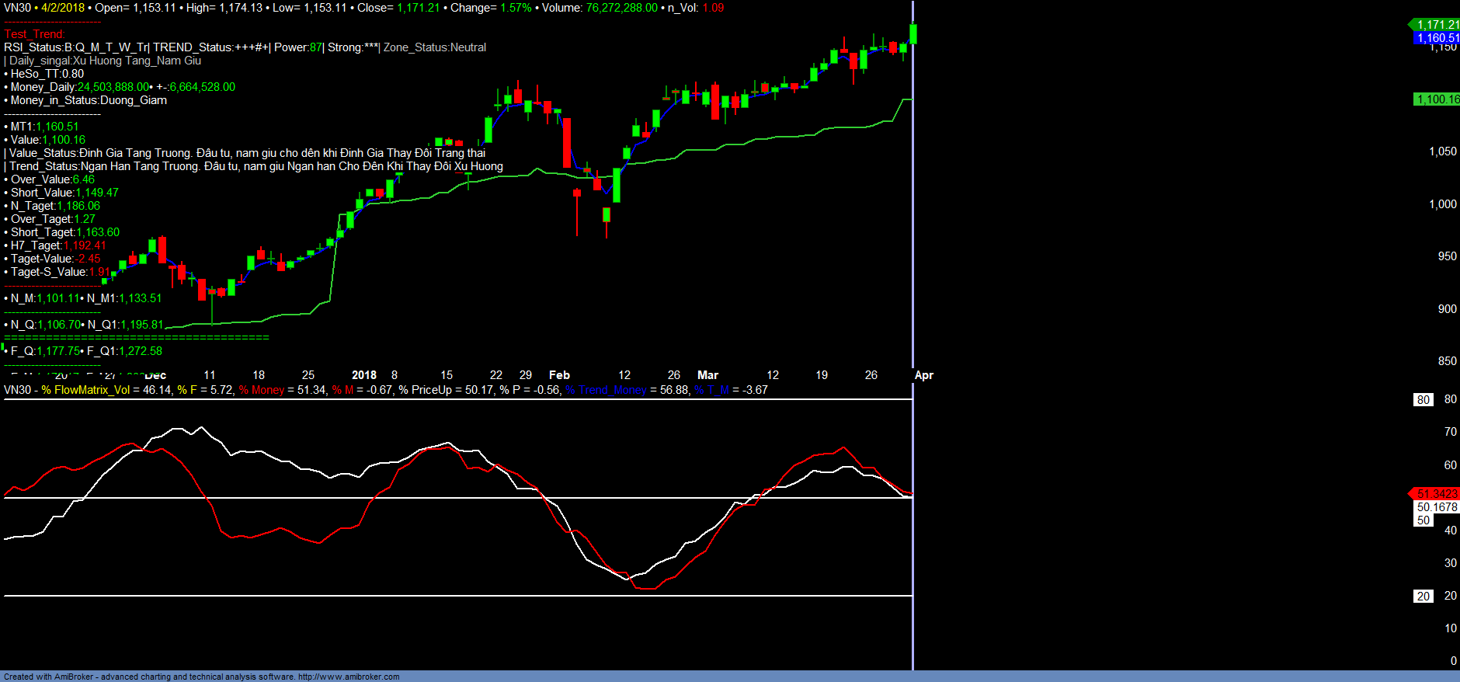Select the last green candle at top right

point(914,34)
